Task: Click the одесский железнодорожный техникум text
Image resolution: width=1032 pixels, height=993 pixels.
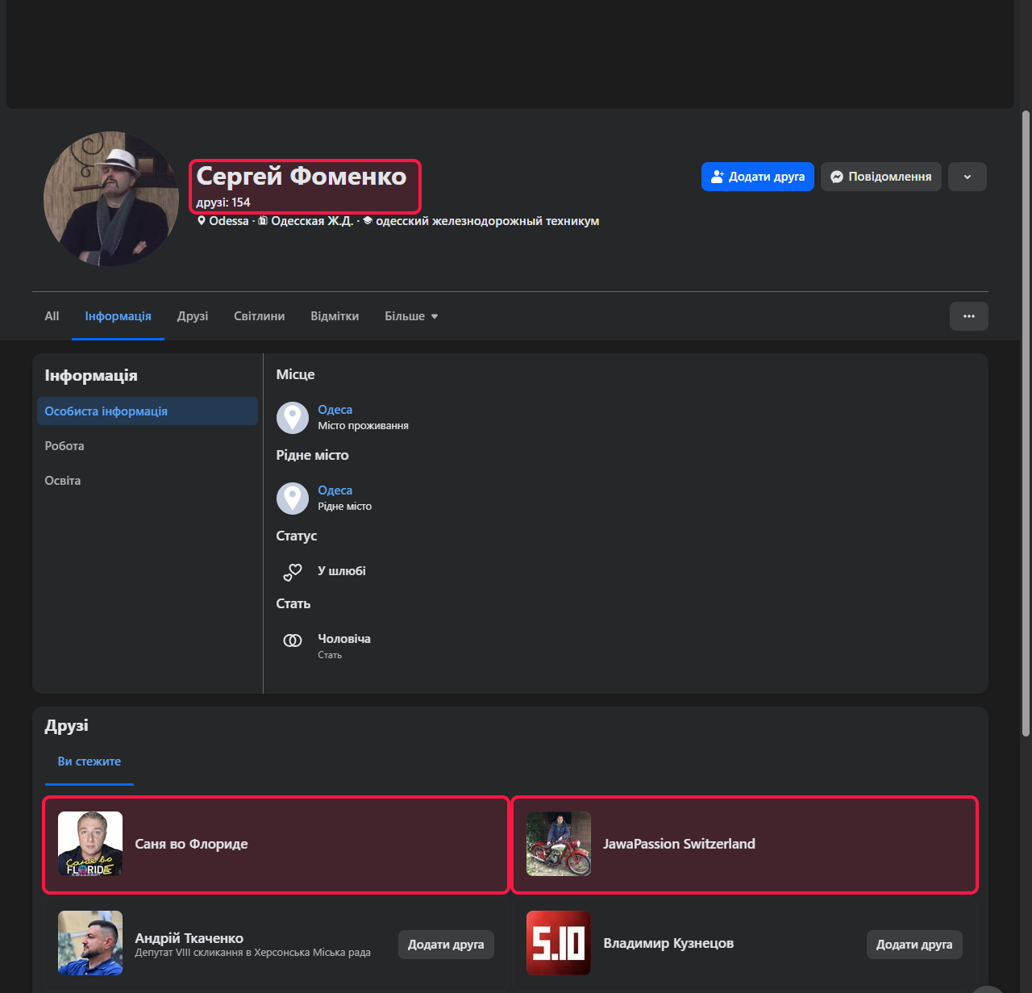Action: point(488,221)
